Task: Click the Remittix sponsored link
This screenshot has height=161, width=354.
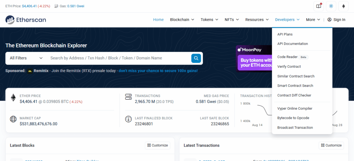Action: (41, 71)
